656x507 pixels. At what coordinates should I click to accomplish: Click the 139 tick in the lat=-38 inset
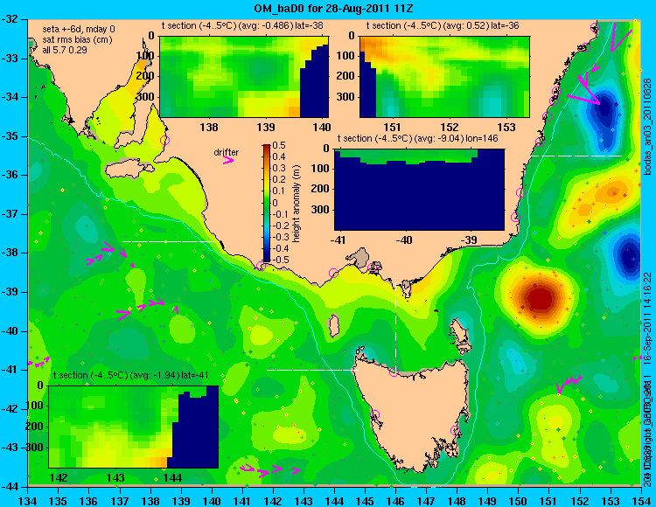(x=266, y=127)
